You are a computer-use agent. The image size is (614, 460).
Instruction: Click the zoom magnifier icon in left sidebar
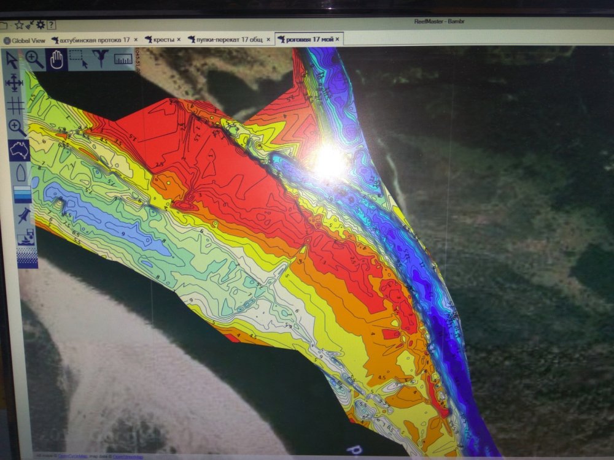17,128
